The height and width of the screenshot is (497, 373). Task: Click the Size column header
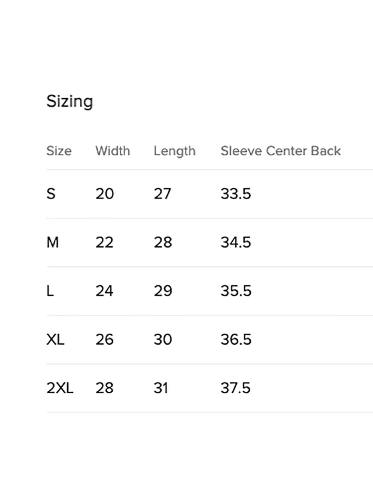coord(59,151)
